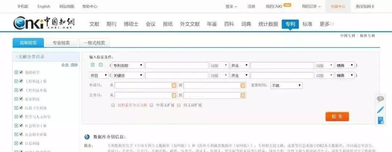Go to the 期刊 navigation item

pos(111,24)
